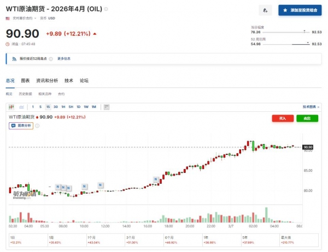Click the star 添加至投资组合 button

coord(300,10)
